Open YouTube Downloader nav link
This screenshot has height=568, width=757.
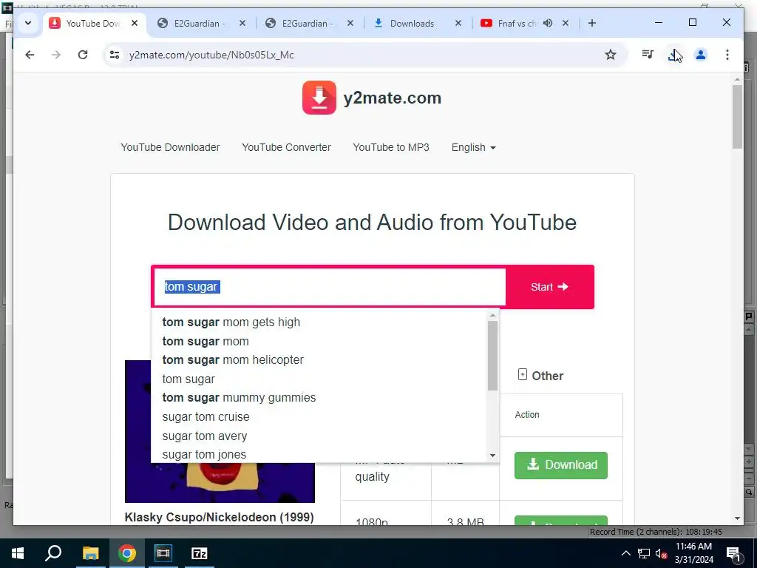tap(170, 147)
